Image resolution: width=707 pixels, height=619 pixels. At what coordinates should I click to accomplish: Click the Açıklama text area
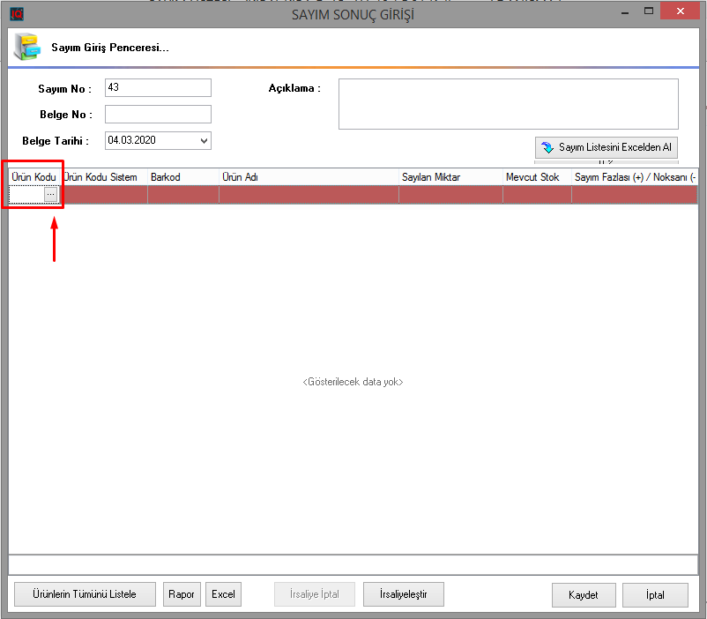click(x=508, y=104)
